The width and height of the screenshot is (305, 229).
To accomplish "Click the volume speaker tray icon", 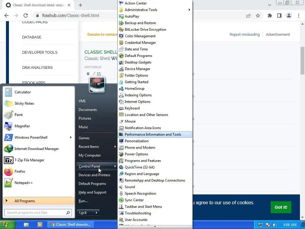I will (x=275, y=225).
